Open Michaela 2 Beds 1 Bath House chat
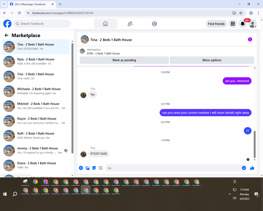 35,91
